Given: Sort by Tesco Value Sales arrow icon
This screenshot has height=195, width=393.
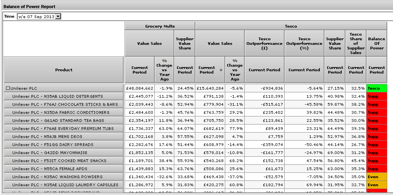Looking at the screenshot, I should [221, 70].
